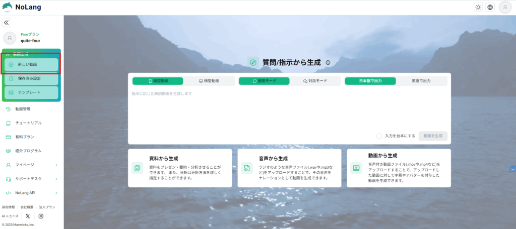The width and height of the screenshot is (516, 229).
Task: Open 動画管理 in the sidebar
Action: coord(23,109)
